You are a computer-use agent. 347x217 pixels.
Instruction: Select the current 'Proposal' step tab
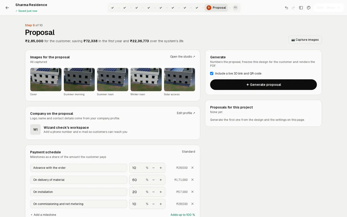[x=216, y=8]
